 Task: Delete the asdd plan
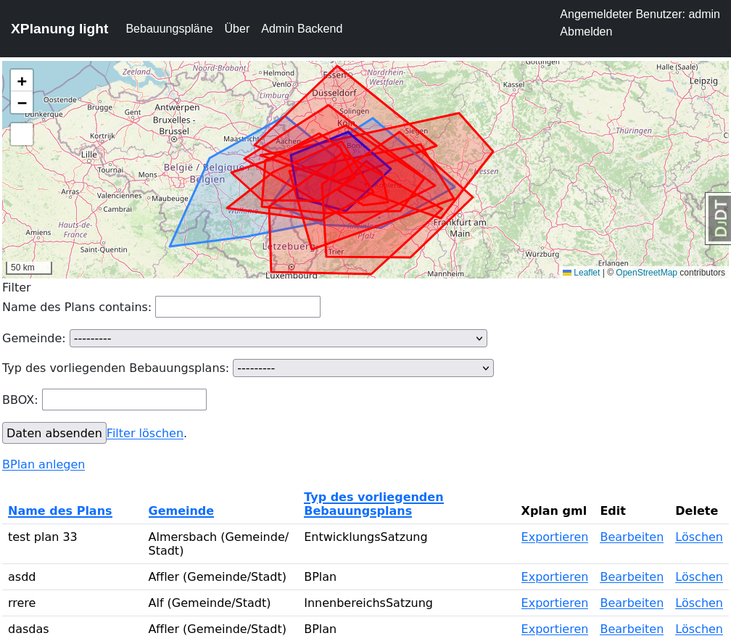click(x=699, y=577)
